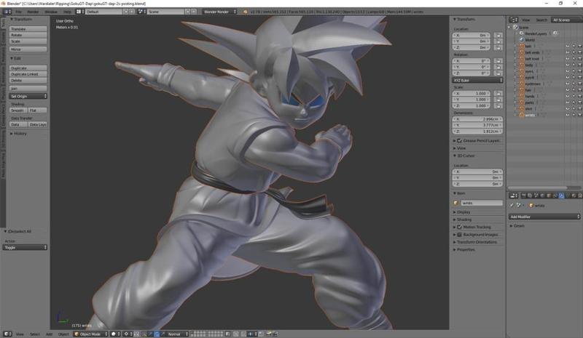Image resolution: width=583 pixels, height=338 pixels.
Task: Open the Scene properties tab icon
Action: pyautogui.click(x=536, y=196)
